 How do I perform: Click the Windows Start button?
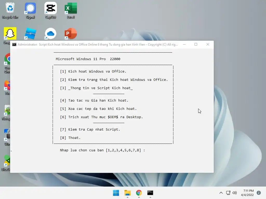point(116,193)
